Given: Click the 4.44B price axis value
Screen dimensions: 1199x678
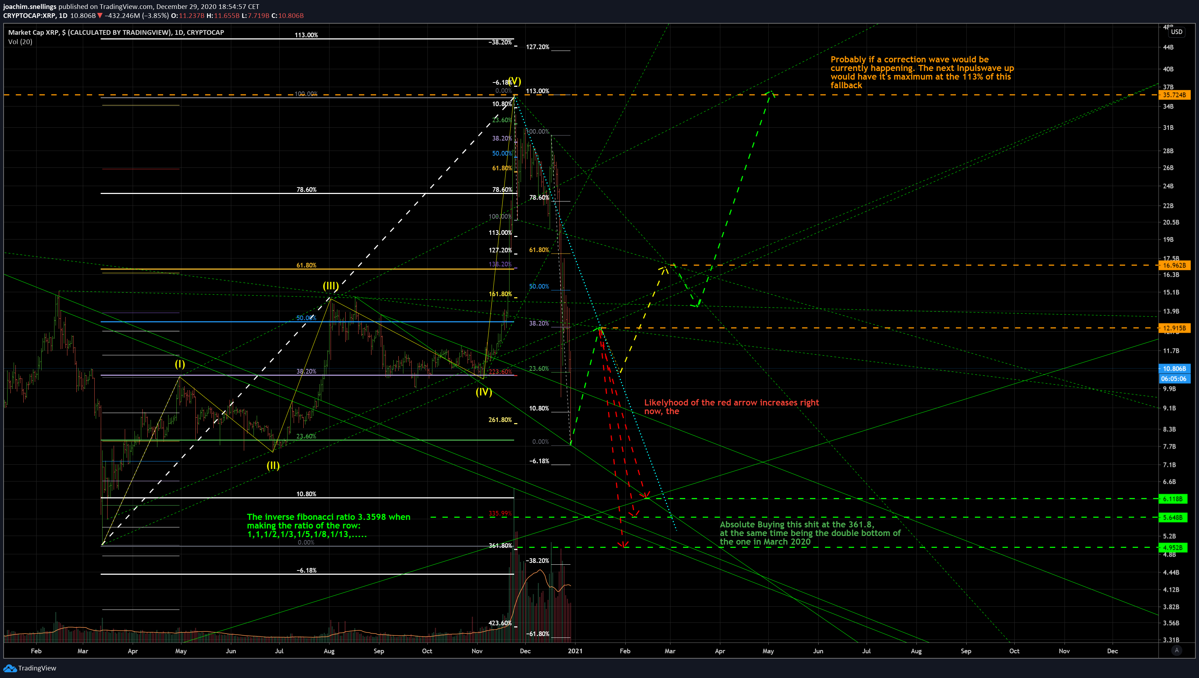Looking at the screenshot, I should pos(1171,572).
